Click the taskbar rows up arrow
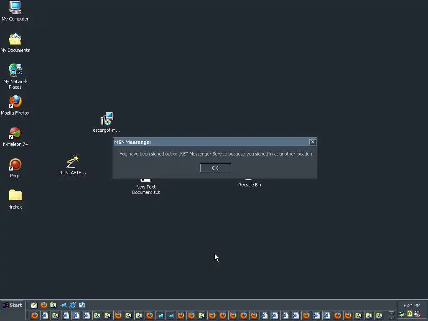The width and height of the screenshot is (428, 321). tap(391, 313)
